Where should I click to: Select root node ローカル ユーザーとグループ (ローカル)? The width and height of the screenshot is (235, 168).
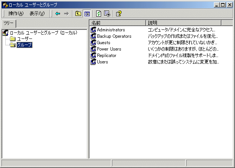pyautogui.click(x=44, y=33)
